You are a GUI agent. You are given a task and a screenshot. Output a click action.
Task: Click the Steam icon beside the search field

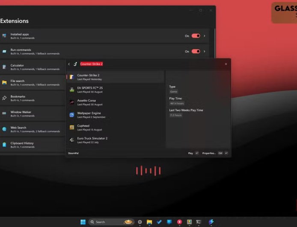pos(75,64)
